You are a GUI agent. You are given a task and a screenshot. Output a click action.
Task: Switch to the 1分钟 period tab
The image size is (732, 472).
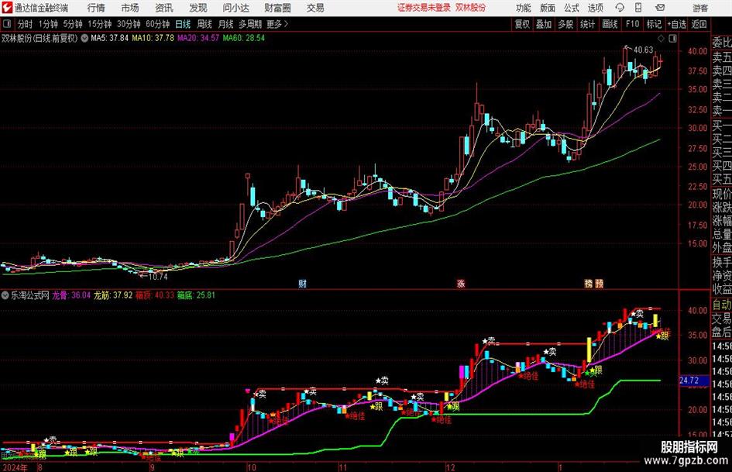48,24
